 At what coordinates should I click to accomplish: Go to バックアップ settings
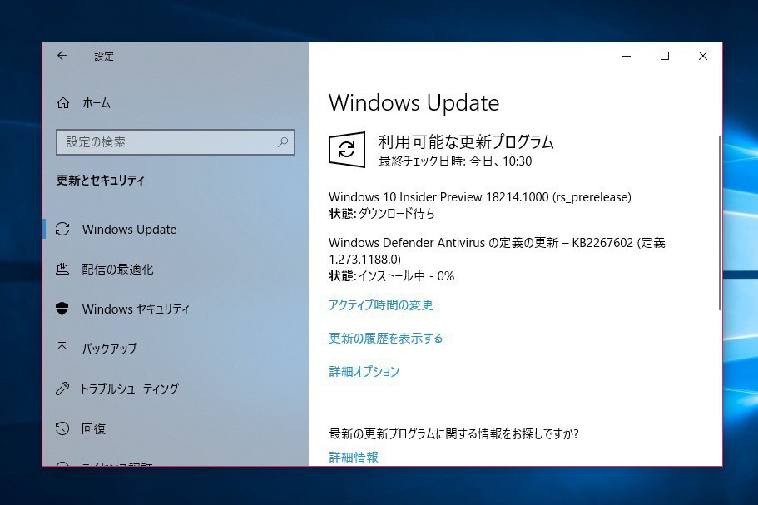(x=109, y=349)
